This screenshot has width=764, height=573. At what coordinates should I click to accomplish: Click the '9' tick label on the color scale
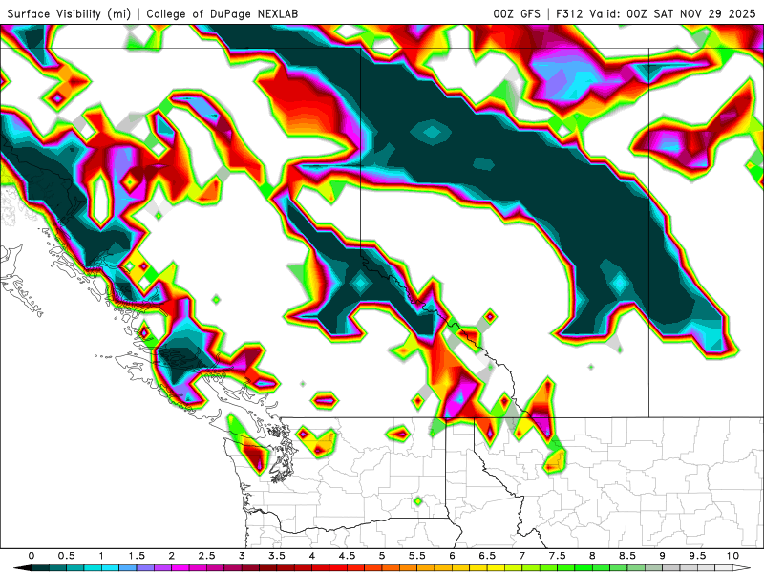coord(663,556)
